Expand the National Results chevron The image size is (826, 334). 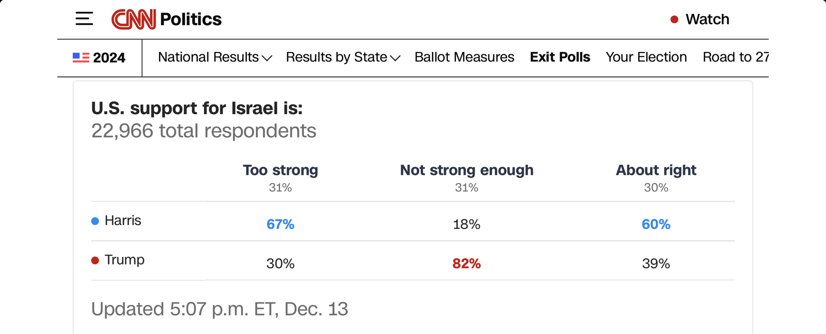pyautogui.click(x=267, y=58)
